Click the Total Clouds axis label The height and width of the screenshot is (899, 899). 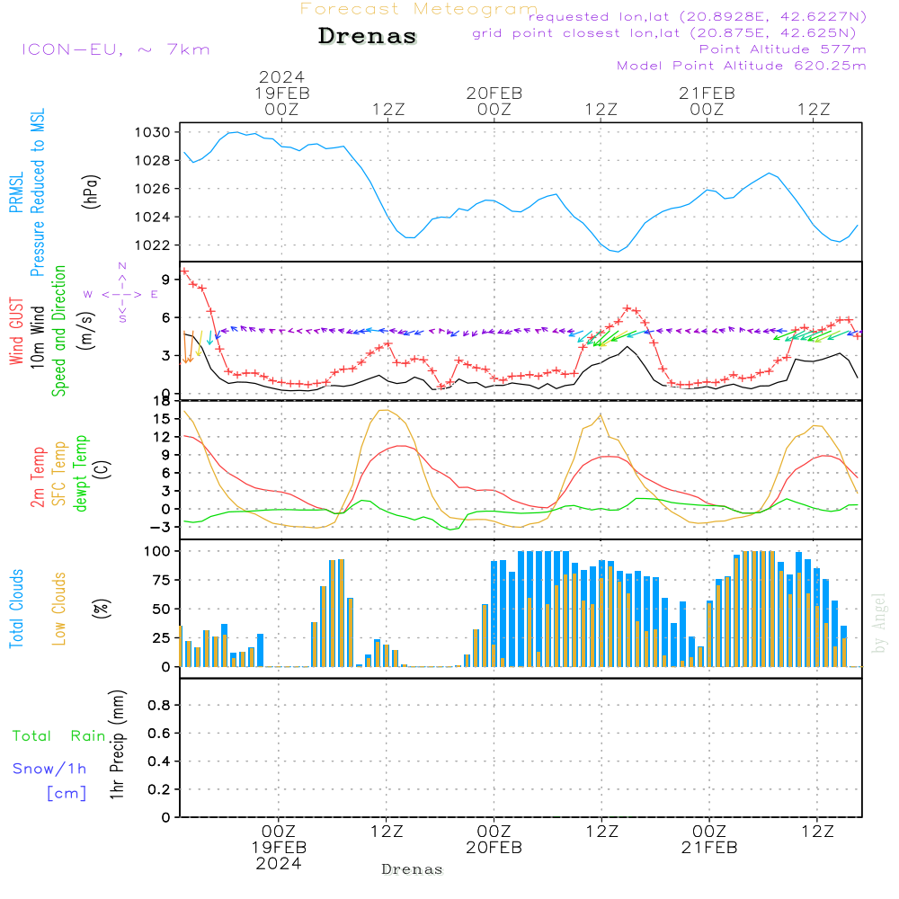pos(16,609)
